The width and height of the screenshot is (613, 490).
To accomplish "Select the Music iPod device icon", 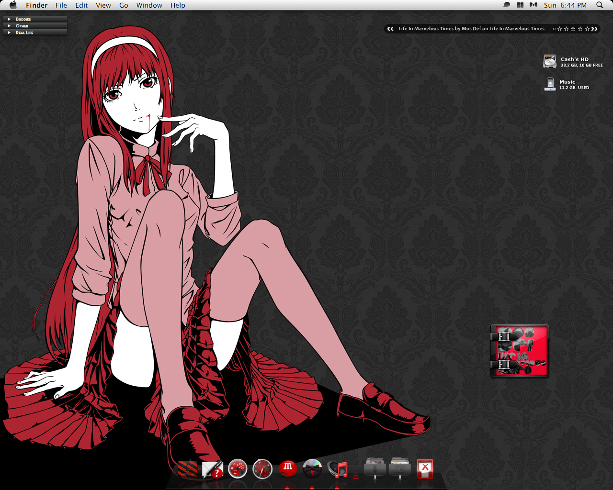I will tap(550, 84).
